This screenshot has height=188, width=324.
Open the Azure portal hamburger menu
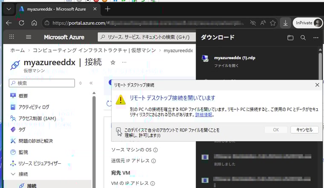[29, 37]
